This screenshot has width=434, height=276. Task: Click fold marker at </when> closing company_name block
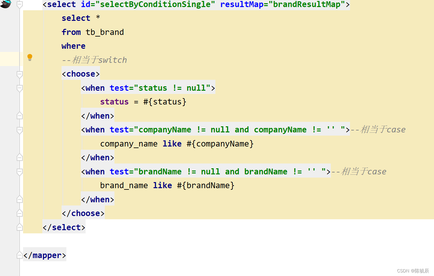click(x=20, y=157)
